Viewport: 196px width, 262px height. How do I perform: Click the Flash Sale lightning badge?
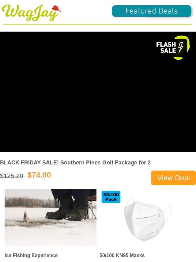(x=173, y=48)
